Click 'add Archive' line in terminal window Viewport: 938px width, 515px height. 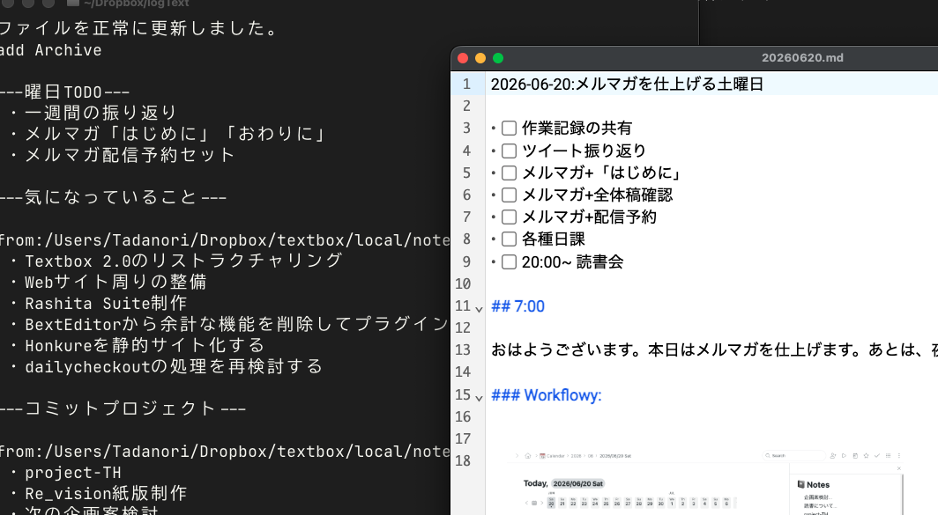coord(51,50)
